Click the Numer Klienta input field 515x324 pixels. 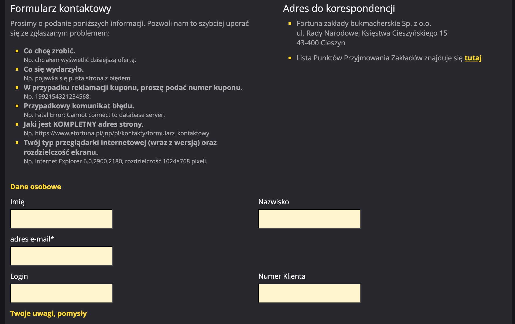pos(309,293)
